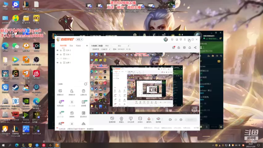Click the layout panel icon in room toolbar

(184, 48)
